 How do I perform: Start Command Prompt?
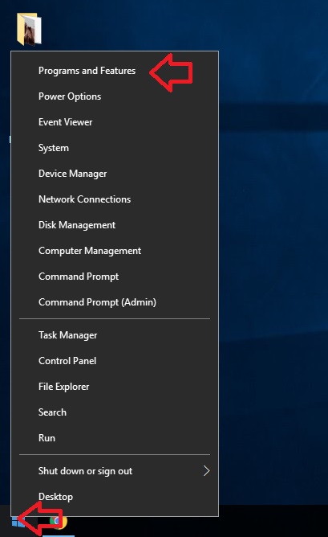tap(79, 277)
